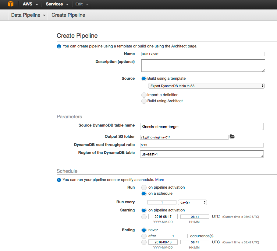
Task: Open the S3 folder browse icon
Action: point(232,137)
